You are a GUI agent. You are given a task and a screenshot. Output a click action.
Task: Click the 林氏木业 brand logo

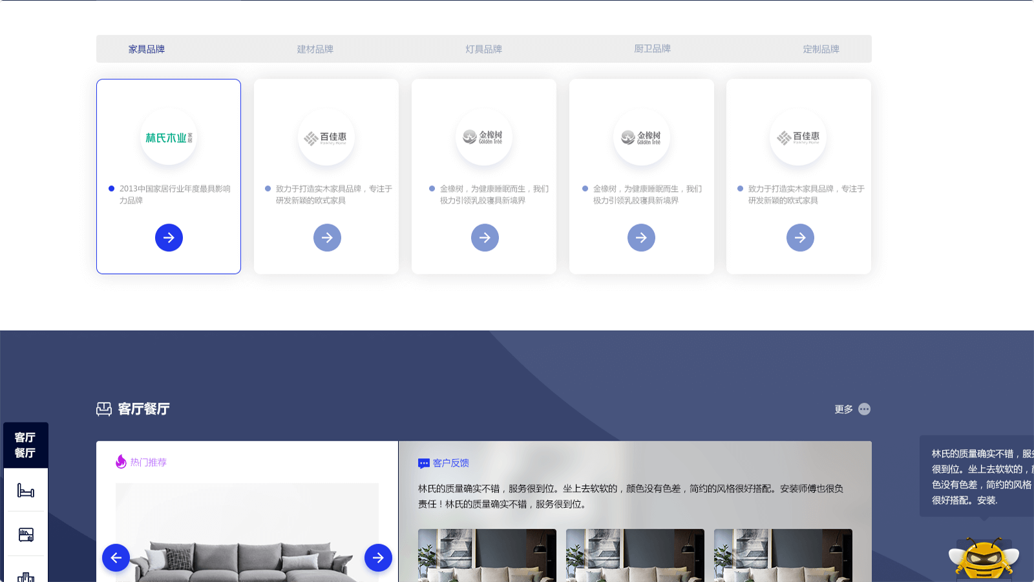click(x=169, y=138)
